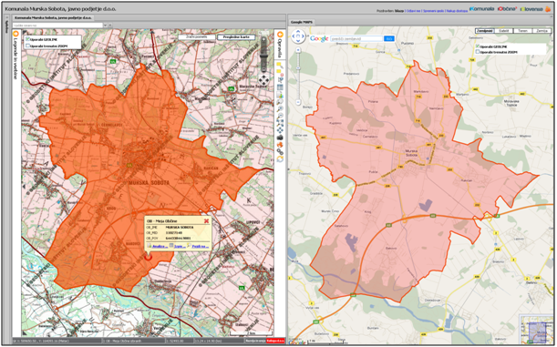The image size is (557, 347).
Task: Click the search input field above left map
Action: (x=57, y=26)
